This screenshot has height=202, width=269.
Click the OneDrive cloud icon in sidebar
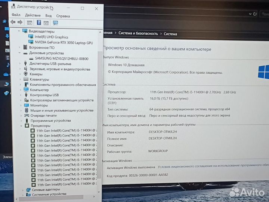[x=6, y=74]
